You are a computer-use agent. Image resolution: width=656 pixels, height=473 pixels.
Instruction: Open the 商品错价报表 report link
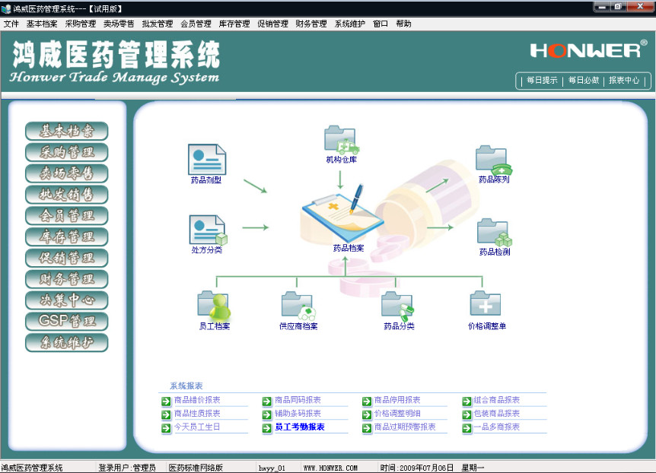[x=197, y=400]
